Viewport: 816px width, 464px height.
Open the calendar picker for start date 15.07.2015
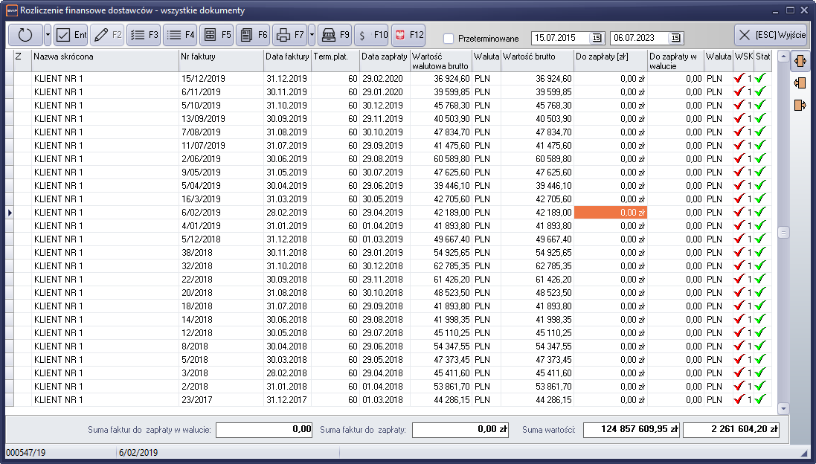[597, 38]
